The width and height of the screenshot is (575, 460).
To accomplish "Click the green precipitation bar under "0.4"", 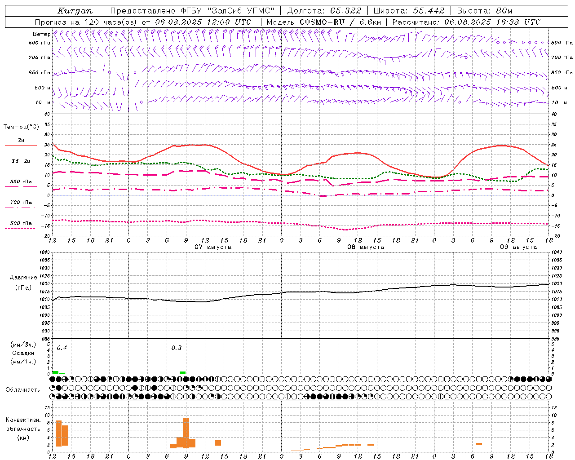I will point(55,372).
